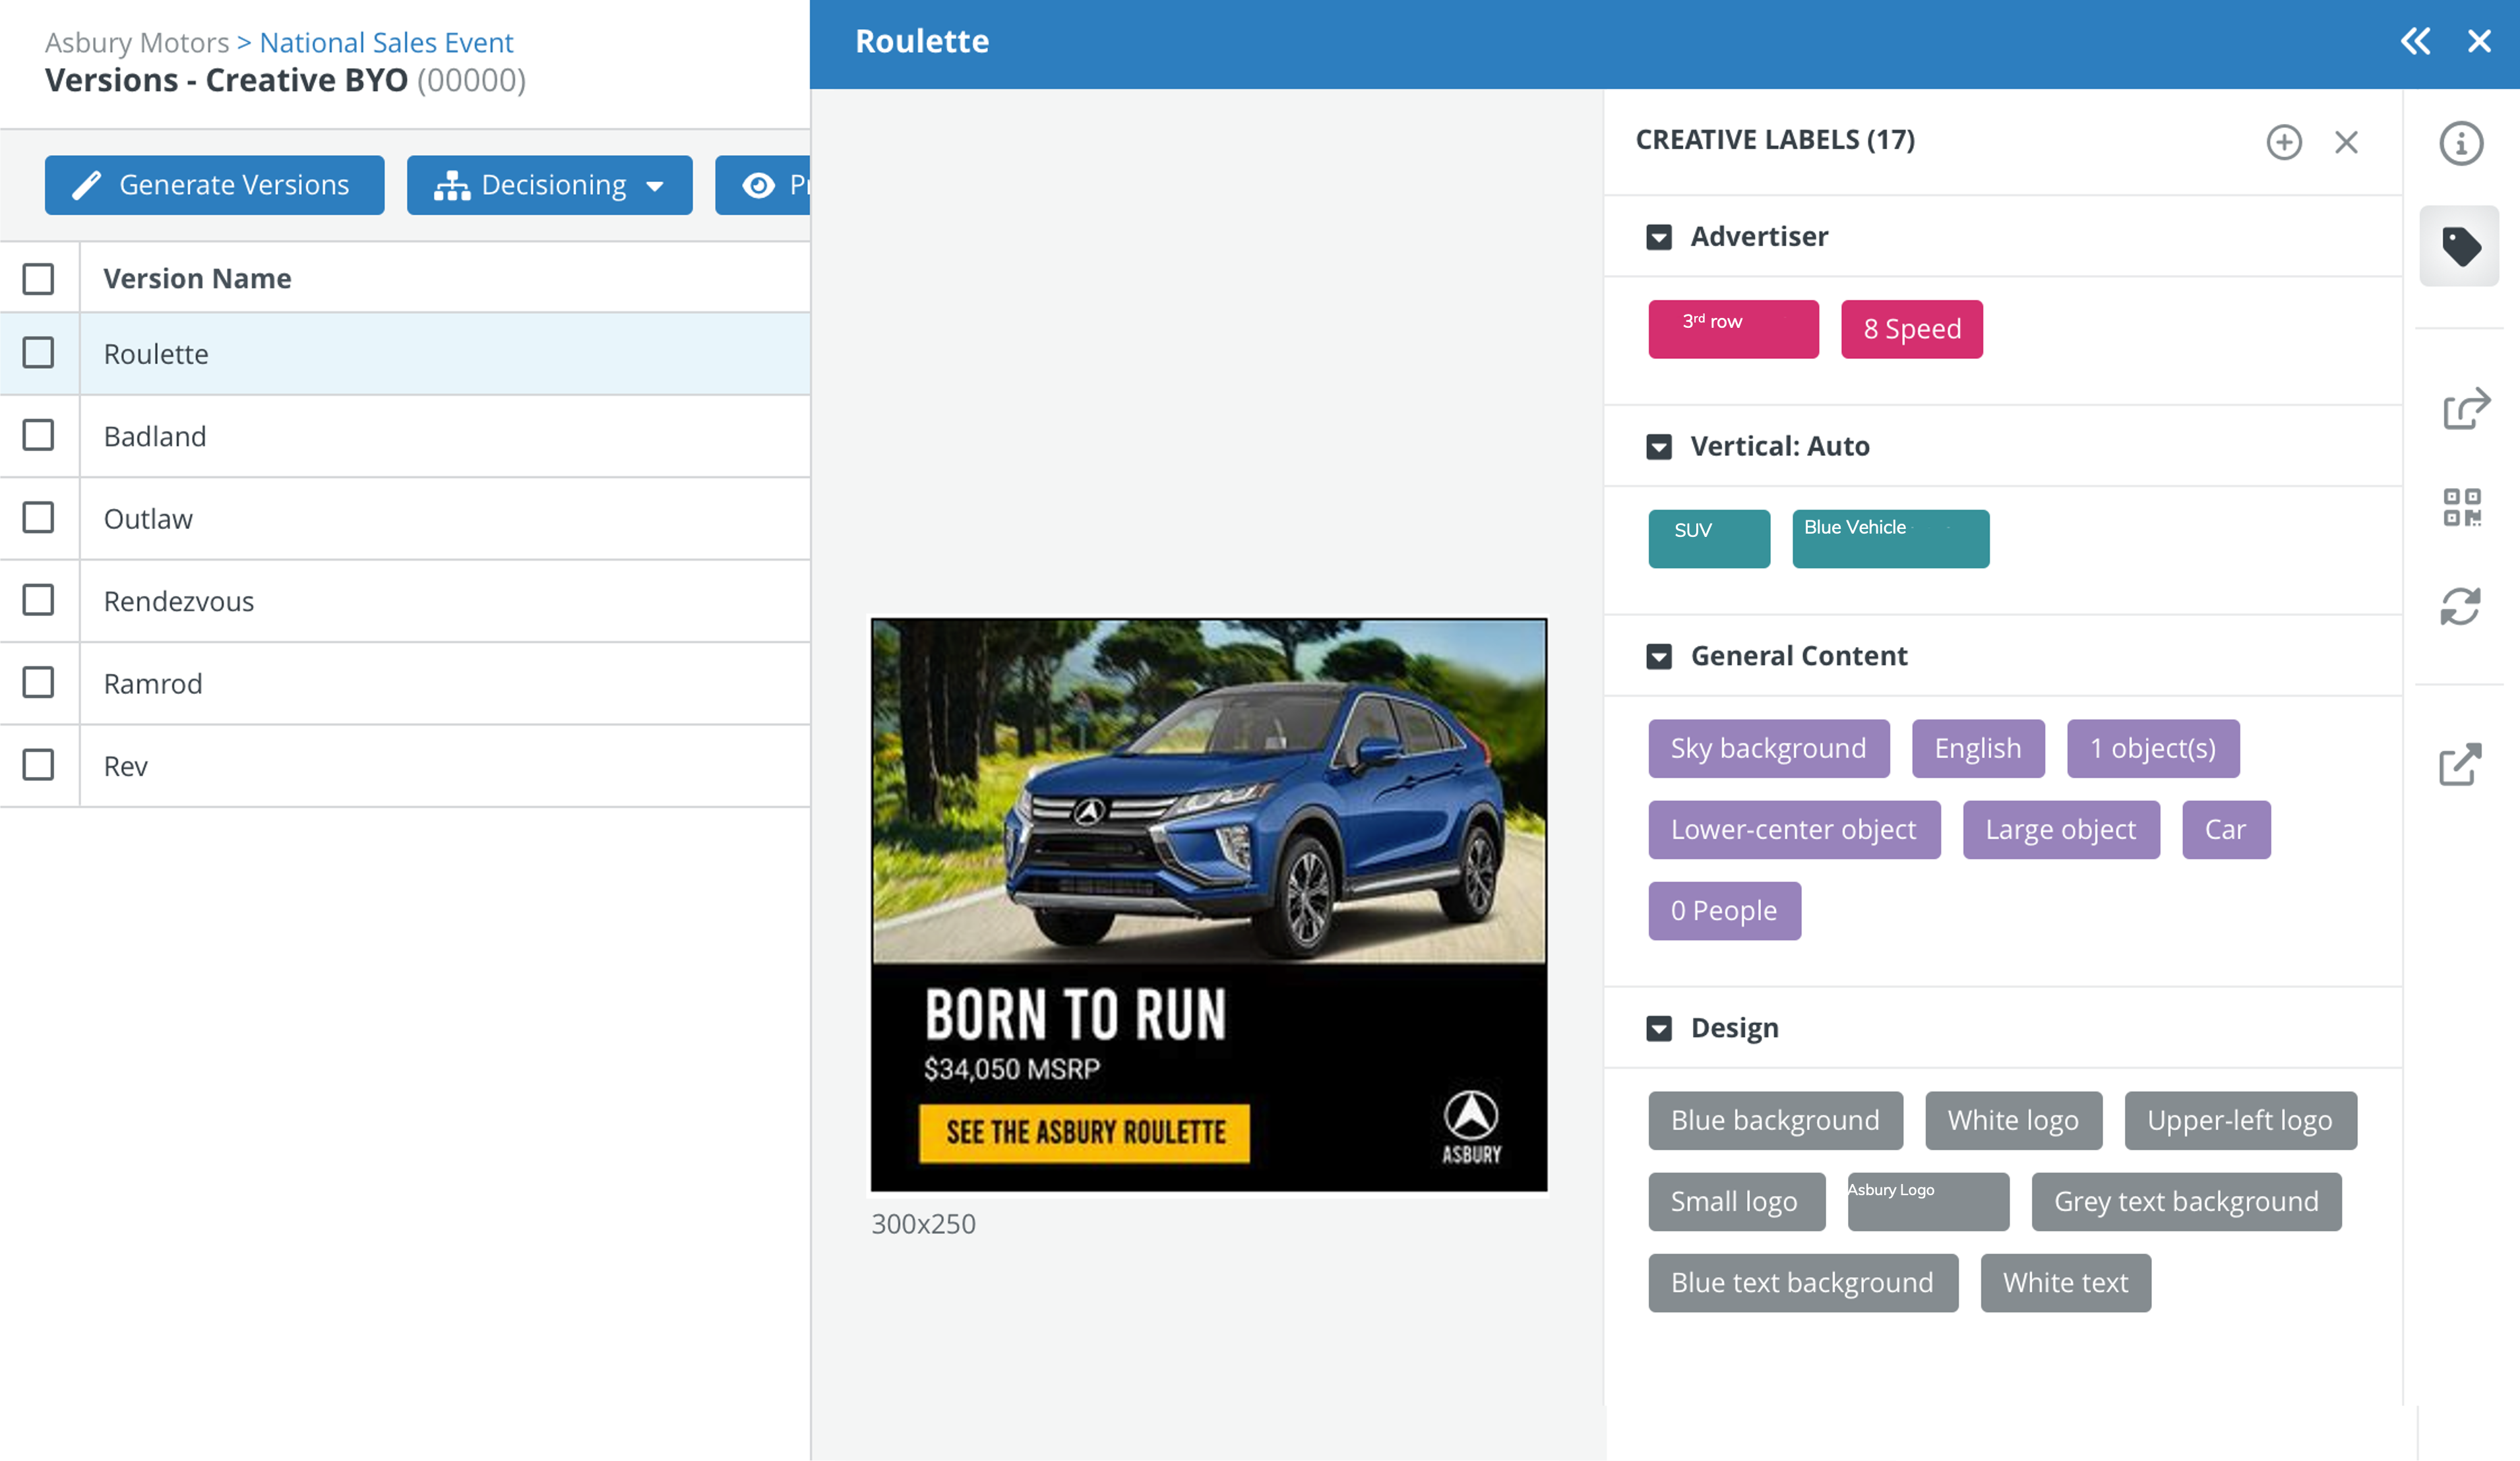This screenshot has height=1461, width=2520.
Task: Select the Outlaw version row
Action: click(405, 519)
